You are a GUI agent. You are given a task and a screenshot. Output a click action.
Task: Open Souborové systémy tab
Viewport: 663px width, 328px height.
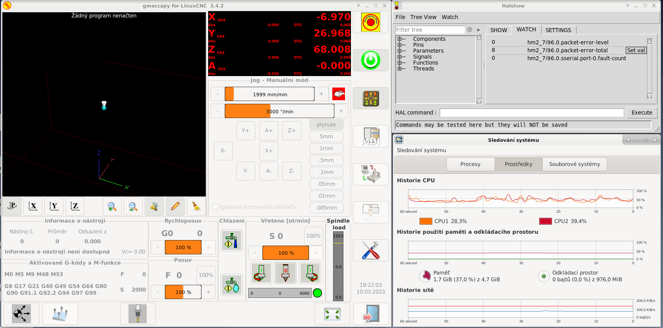click(575, 164)
